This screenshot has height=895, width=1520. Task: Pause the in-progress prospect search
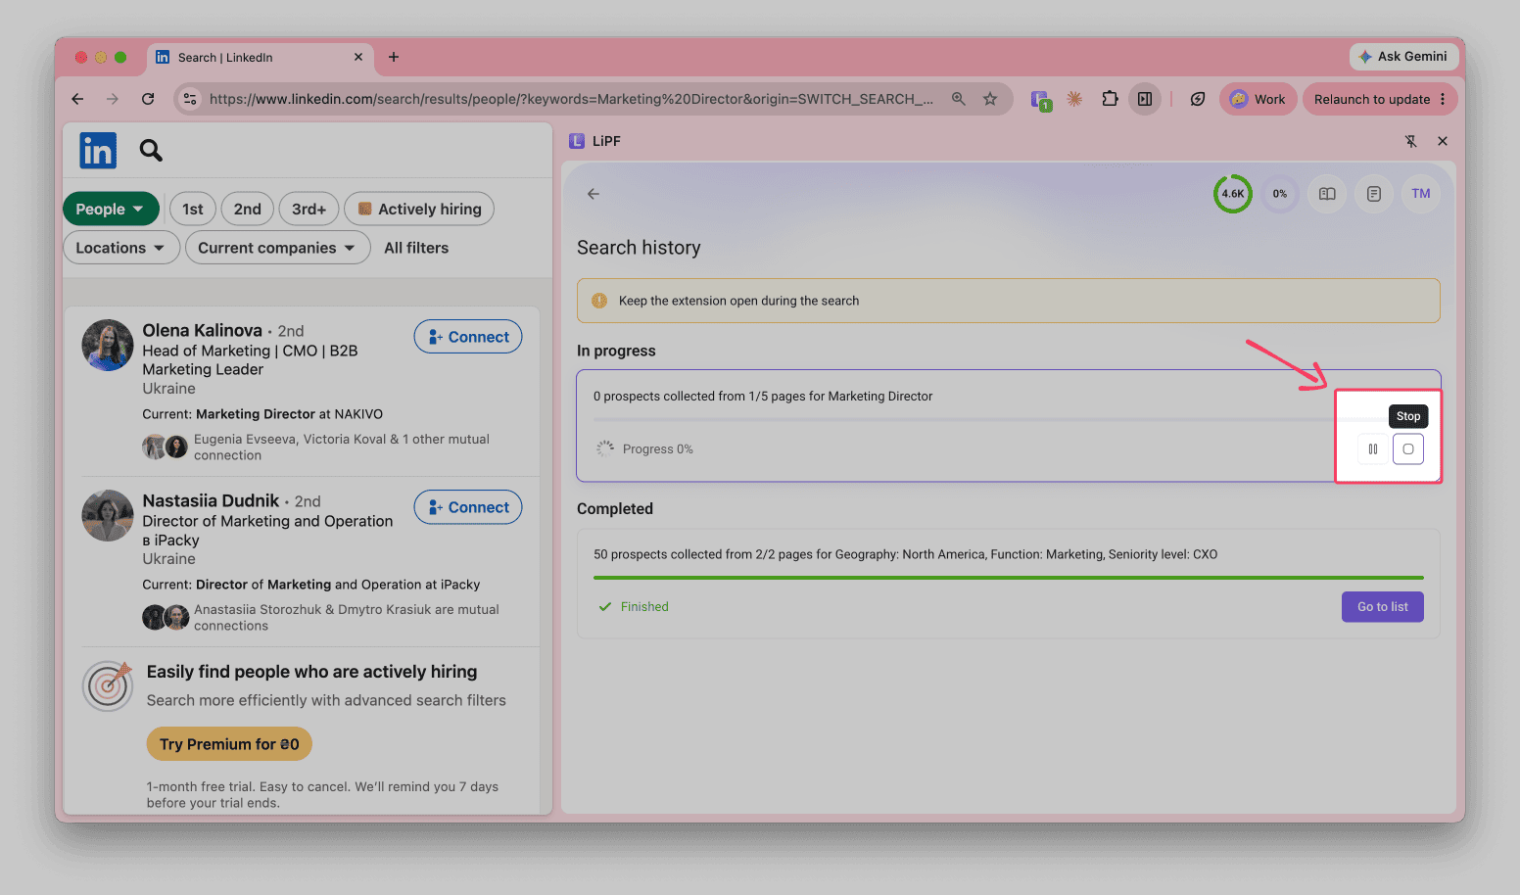pyautogui.click(x=1373, y=448)
